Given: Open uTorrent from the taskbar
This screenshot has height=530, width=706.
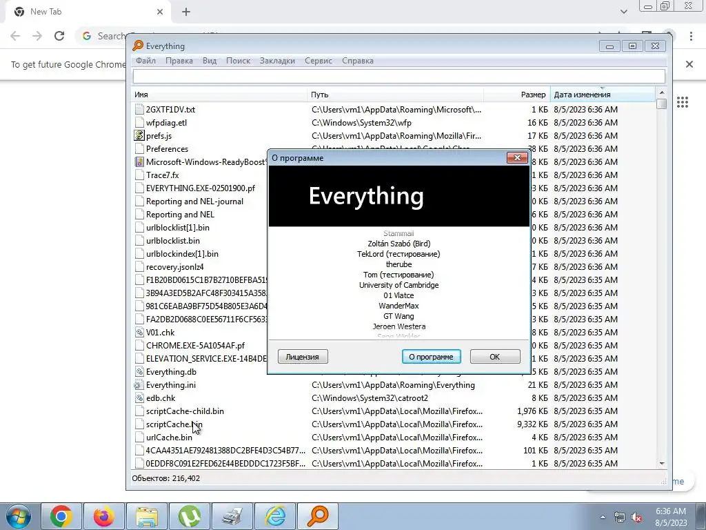Looking at the screenshot, I should pyautogui.click(x=190, y=516).
